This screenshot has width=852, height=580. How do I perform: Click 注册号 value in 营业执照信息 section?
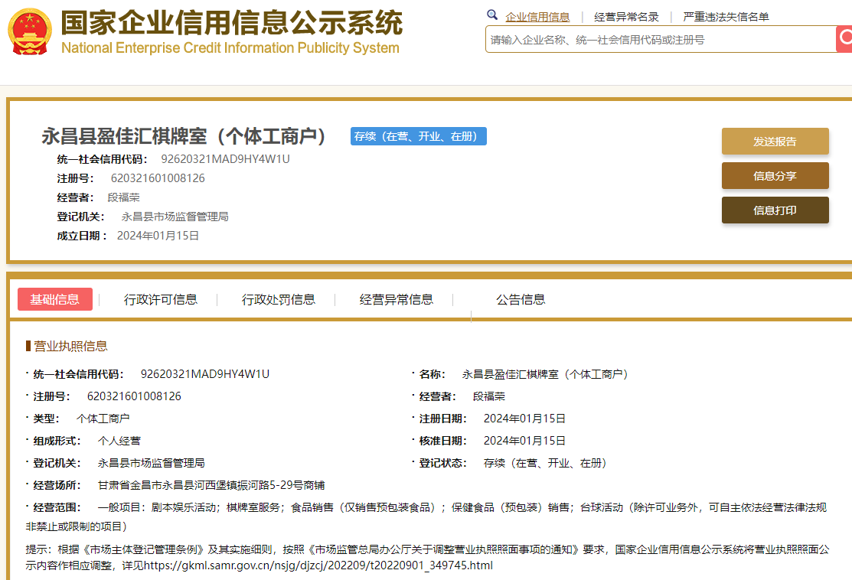pos(134,396)
